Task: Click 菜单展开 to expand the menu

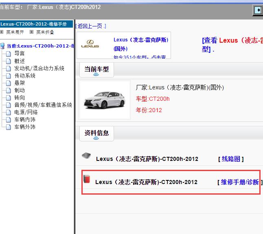Action: point(15,32)
